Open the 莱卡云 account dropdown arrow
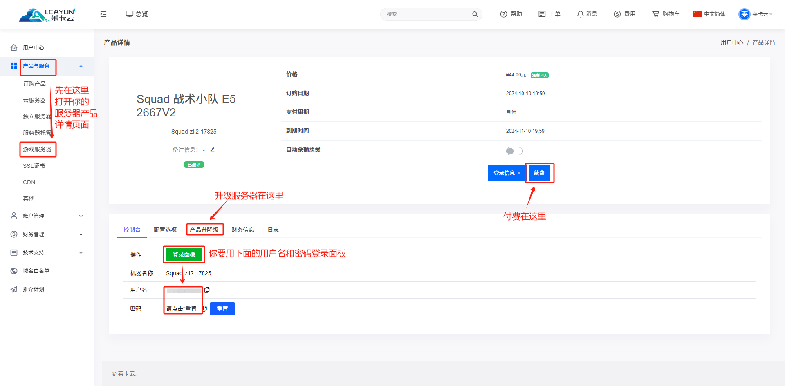The height and width of the screenshot is (386, 785). 771,14
